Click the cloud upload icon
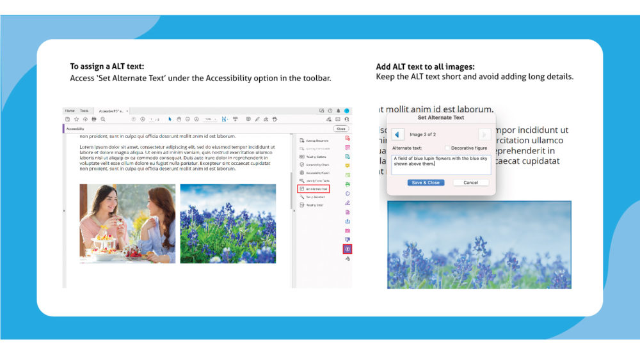The height and width of the screenshot is (358, 640). [x=85, y=120]
